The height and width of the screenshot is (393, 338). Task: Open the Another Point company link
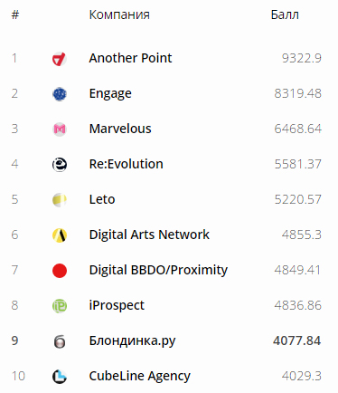click(x=130, y=58)
